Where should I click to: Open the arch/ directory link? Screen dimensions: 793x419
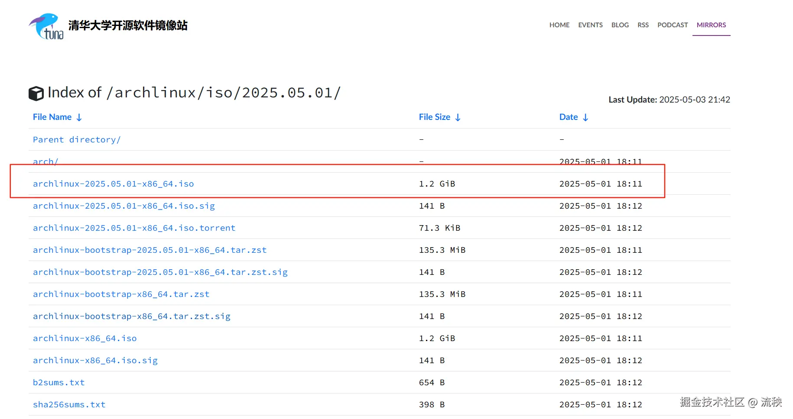45,161
